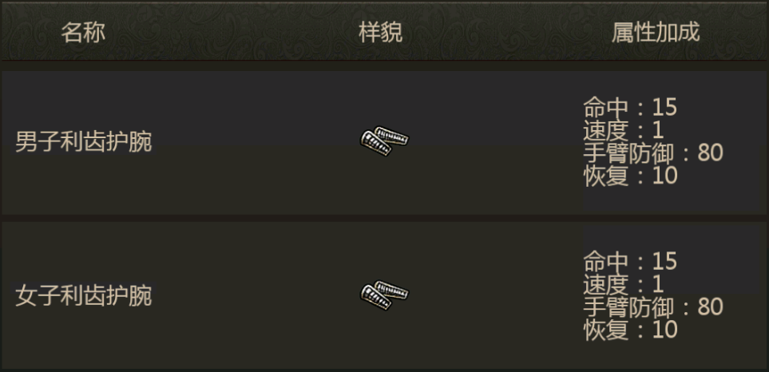769x372 pixels.
Task: Click 速度 label in 女子利齿护腕 row
Action: coord(605,285)
